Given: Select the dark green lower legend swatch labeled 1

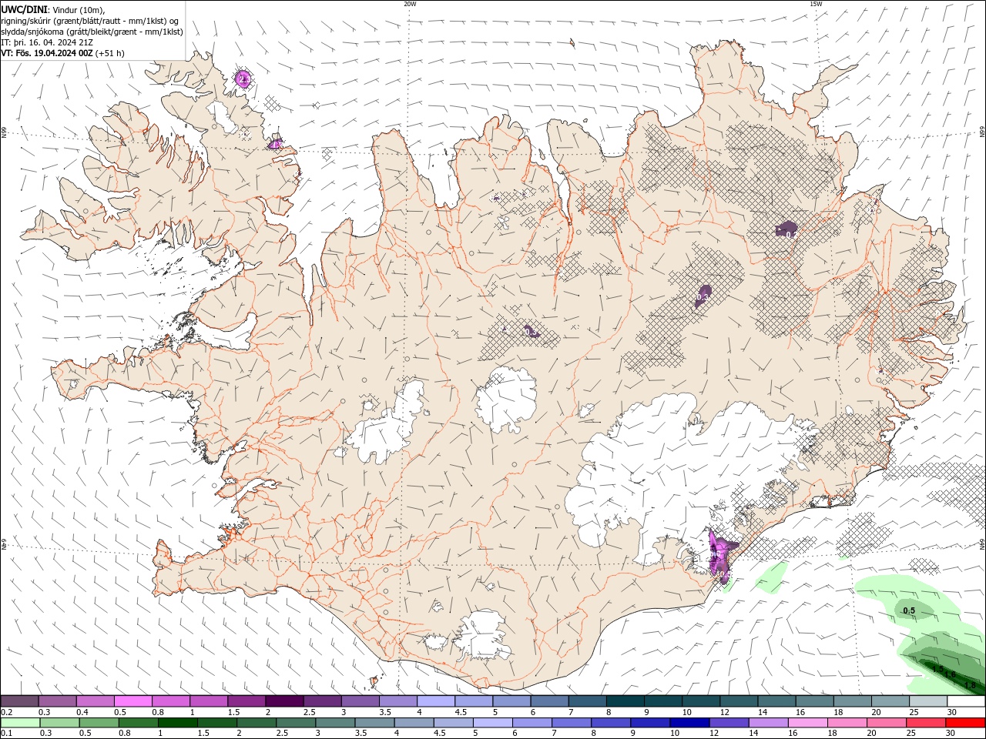Looking at the screenshot, I should [x=178, y=723].
